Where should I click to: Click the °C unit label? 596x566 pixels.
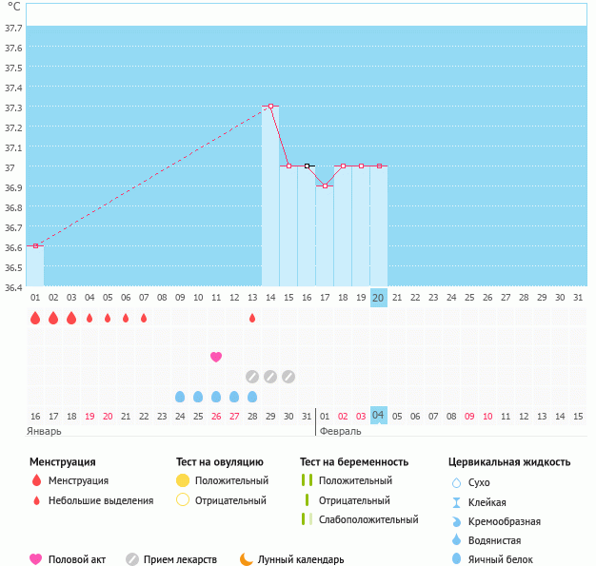[14, 7]
